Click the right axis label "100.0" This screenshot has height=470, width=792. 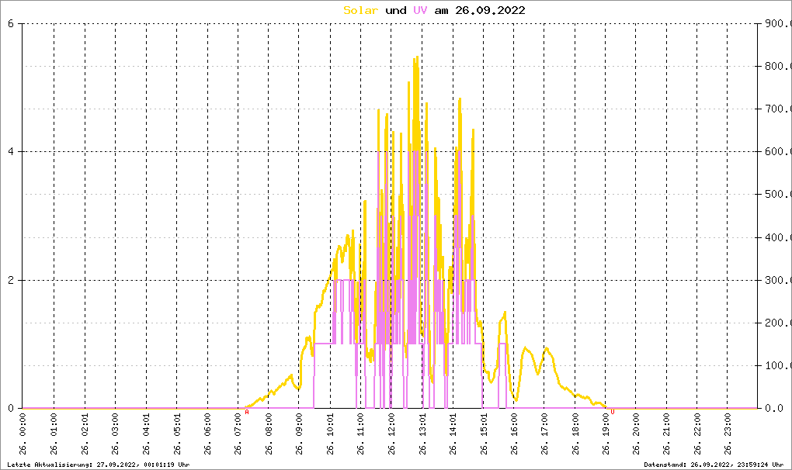(776, 365)
